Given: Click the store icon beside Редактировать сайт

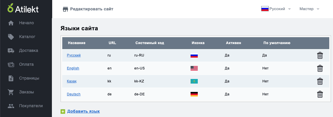Looking at the screenshot, I should (65, 9).
